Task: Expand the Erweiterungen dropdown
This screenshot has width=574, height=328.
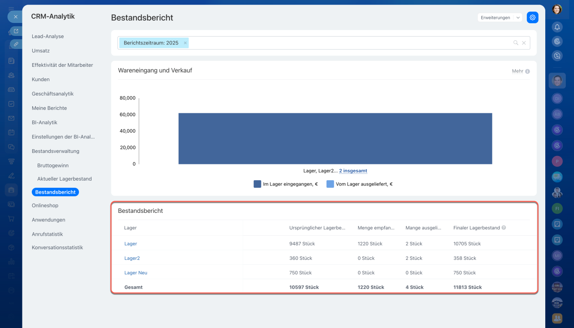Action: tap(518, 17)
